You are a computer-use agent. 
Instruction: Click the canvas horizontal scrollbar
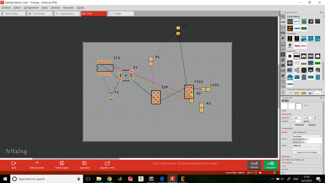pyautogui.click(x=76, y=159)
